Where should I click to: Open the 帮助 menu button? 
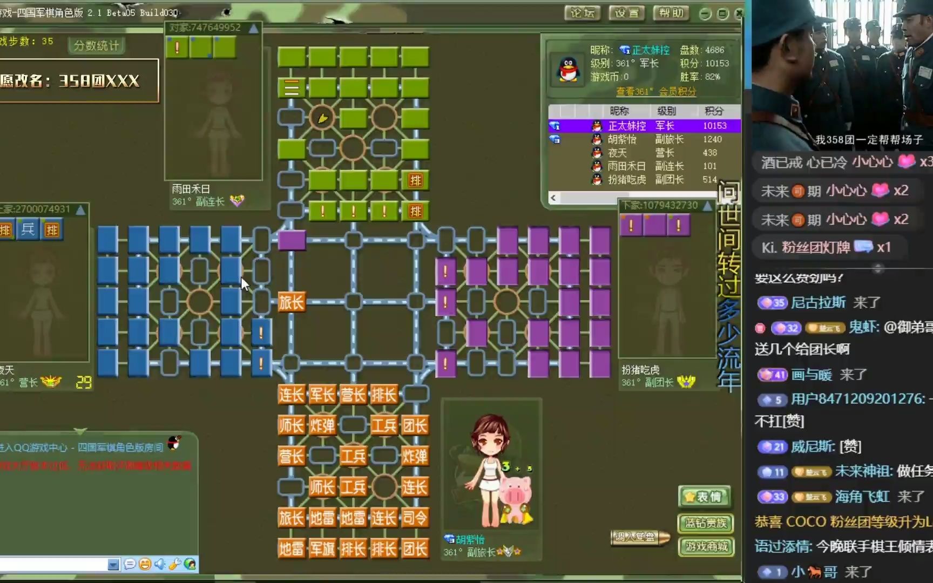click(x=671, y=13)
